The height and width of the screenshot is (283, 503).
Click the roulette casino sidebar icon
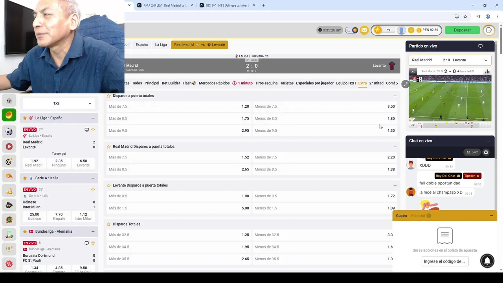pos(9,220)
